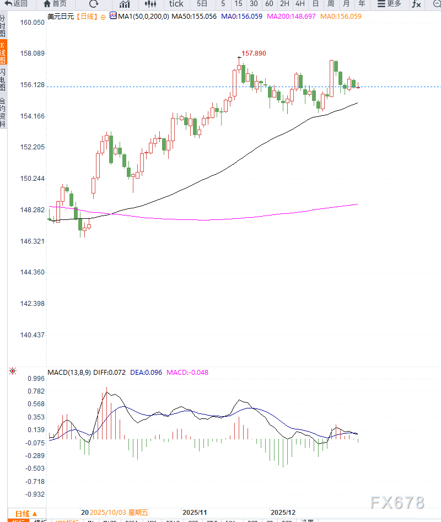Open 合约资料 contract info tab
Screen dimensions: 441x522
coord(3,113)
